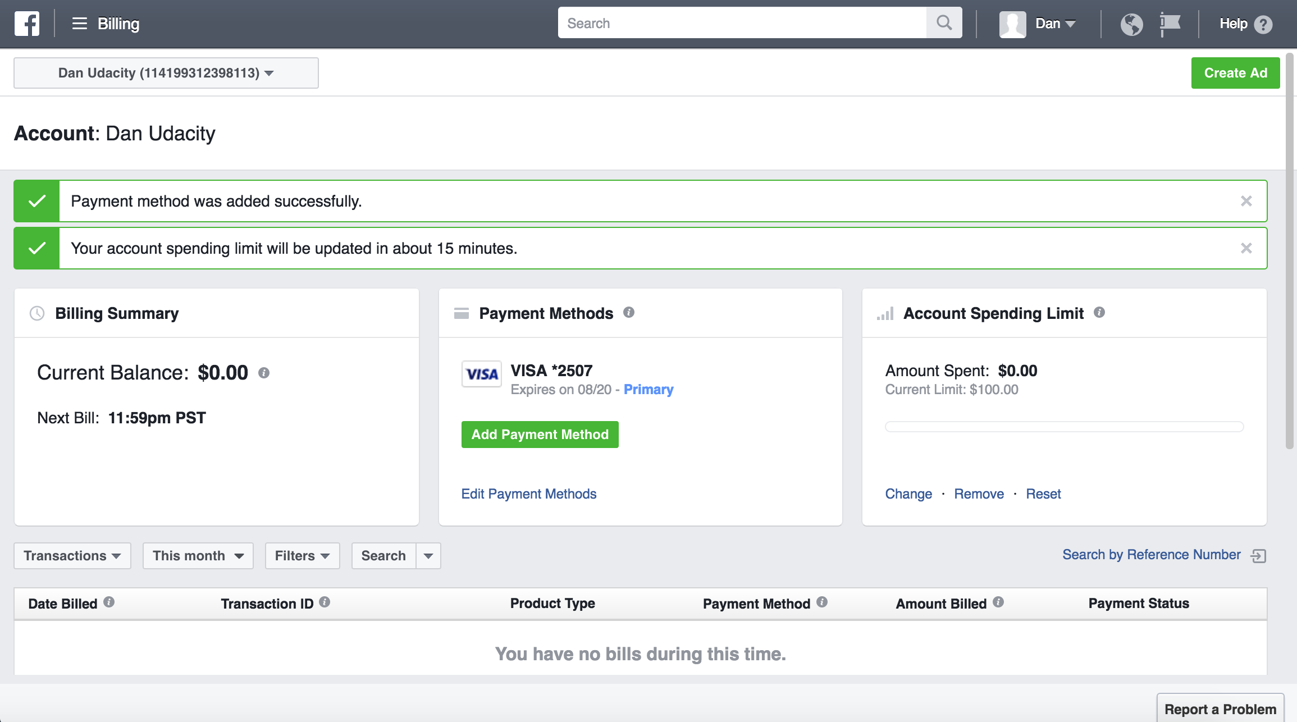Viewport: 1297px width, 722px height.
Task: Click the Help question mark icon
Action: coord(1262,24)
